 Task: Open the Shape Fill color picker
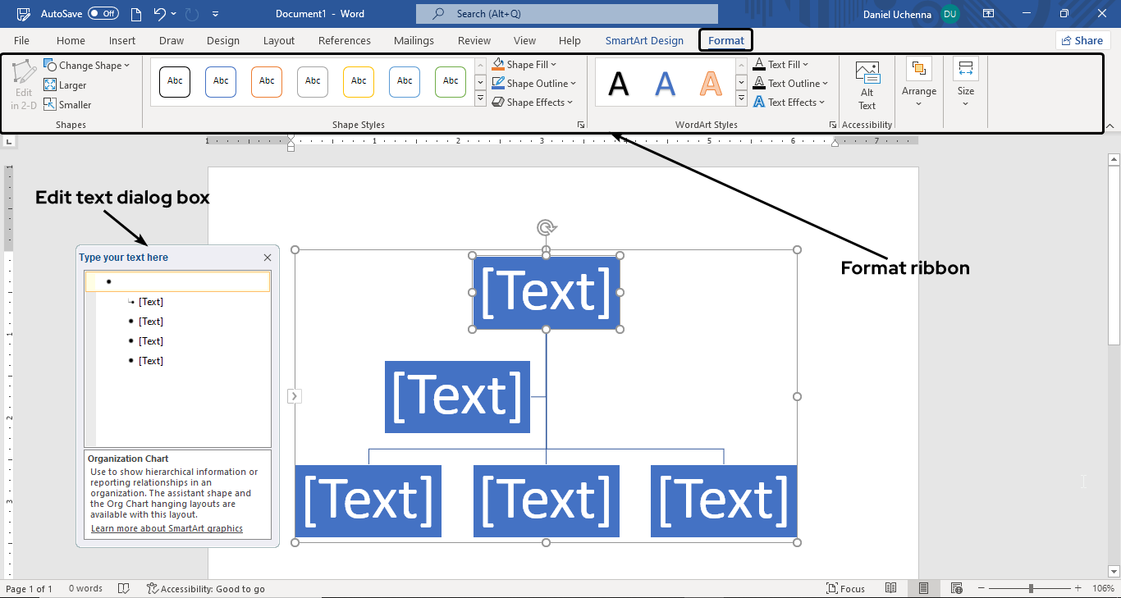coord(524,63)
